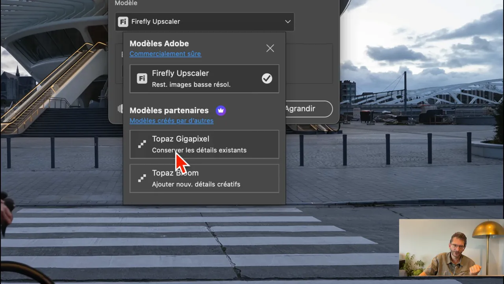Click the checkmark on Firefly Upscaler
This screenshot has width=504, height=284.
[x=267, y=78]
